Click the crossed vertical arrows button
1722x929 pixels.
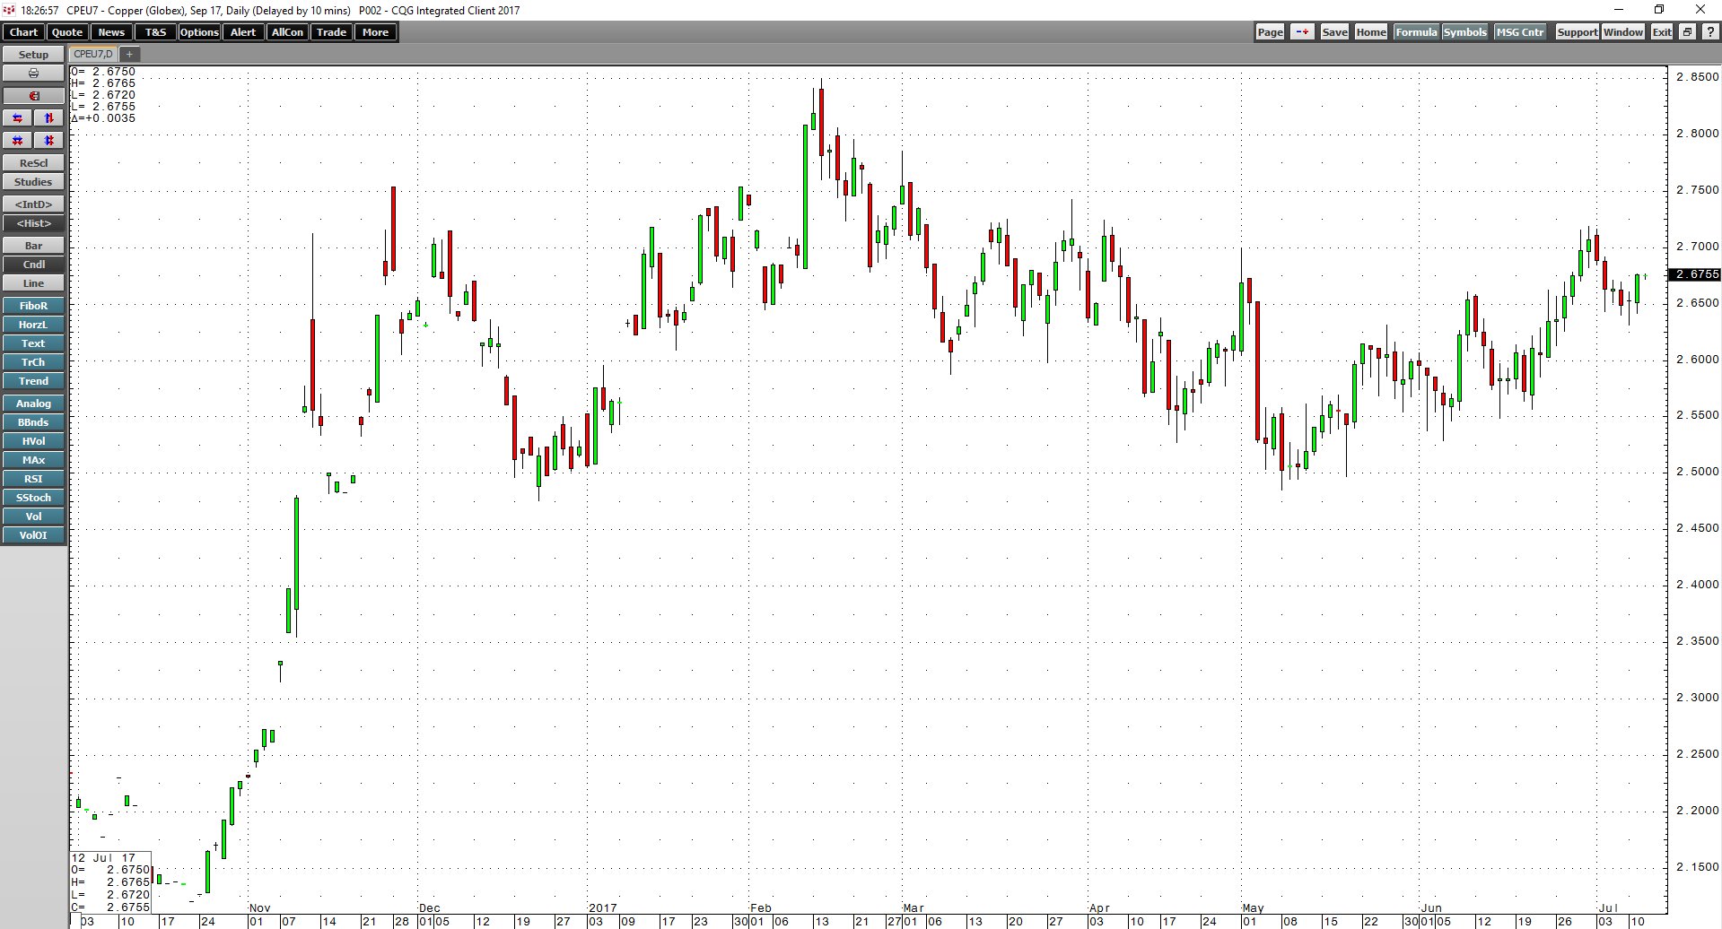click(49, 141)
